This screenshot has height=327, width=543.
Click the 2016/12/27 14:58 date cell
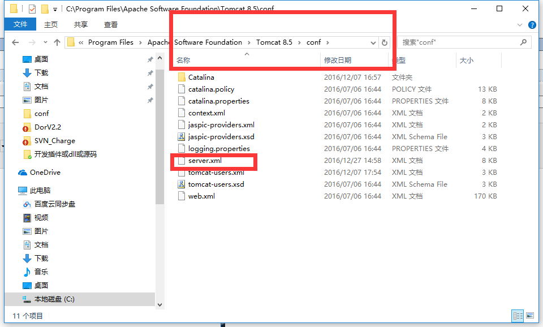click(352, 160)
